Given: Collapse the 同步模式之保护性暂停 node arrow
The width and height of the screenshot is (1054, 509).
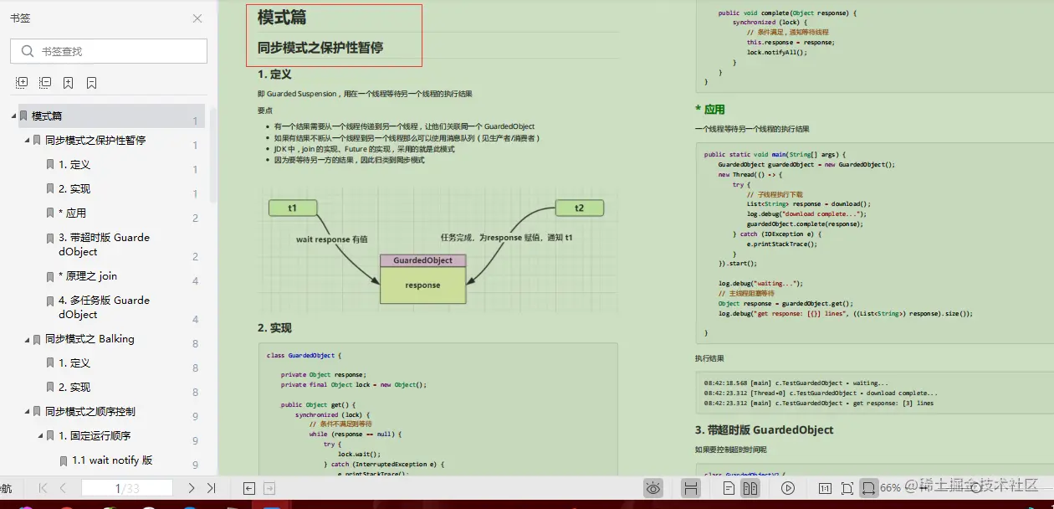Looking at the screenshot, I should coord(28,140).
